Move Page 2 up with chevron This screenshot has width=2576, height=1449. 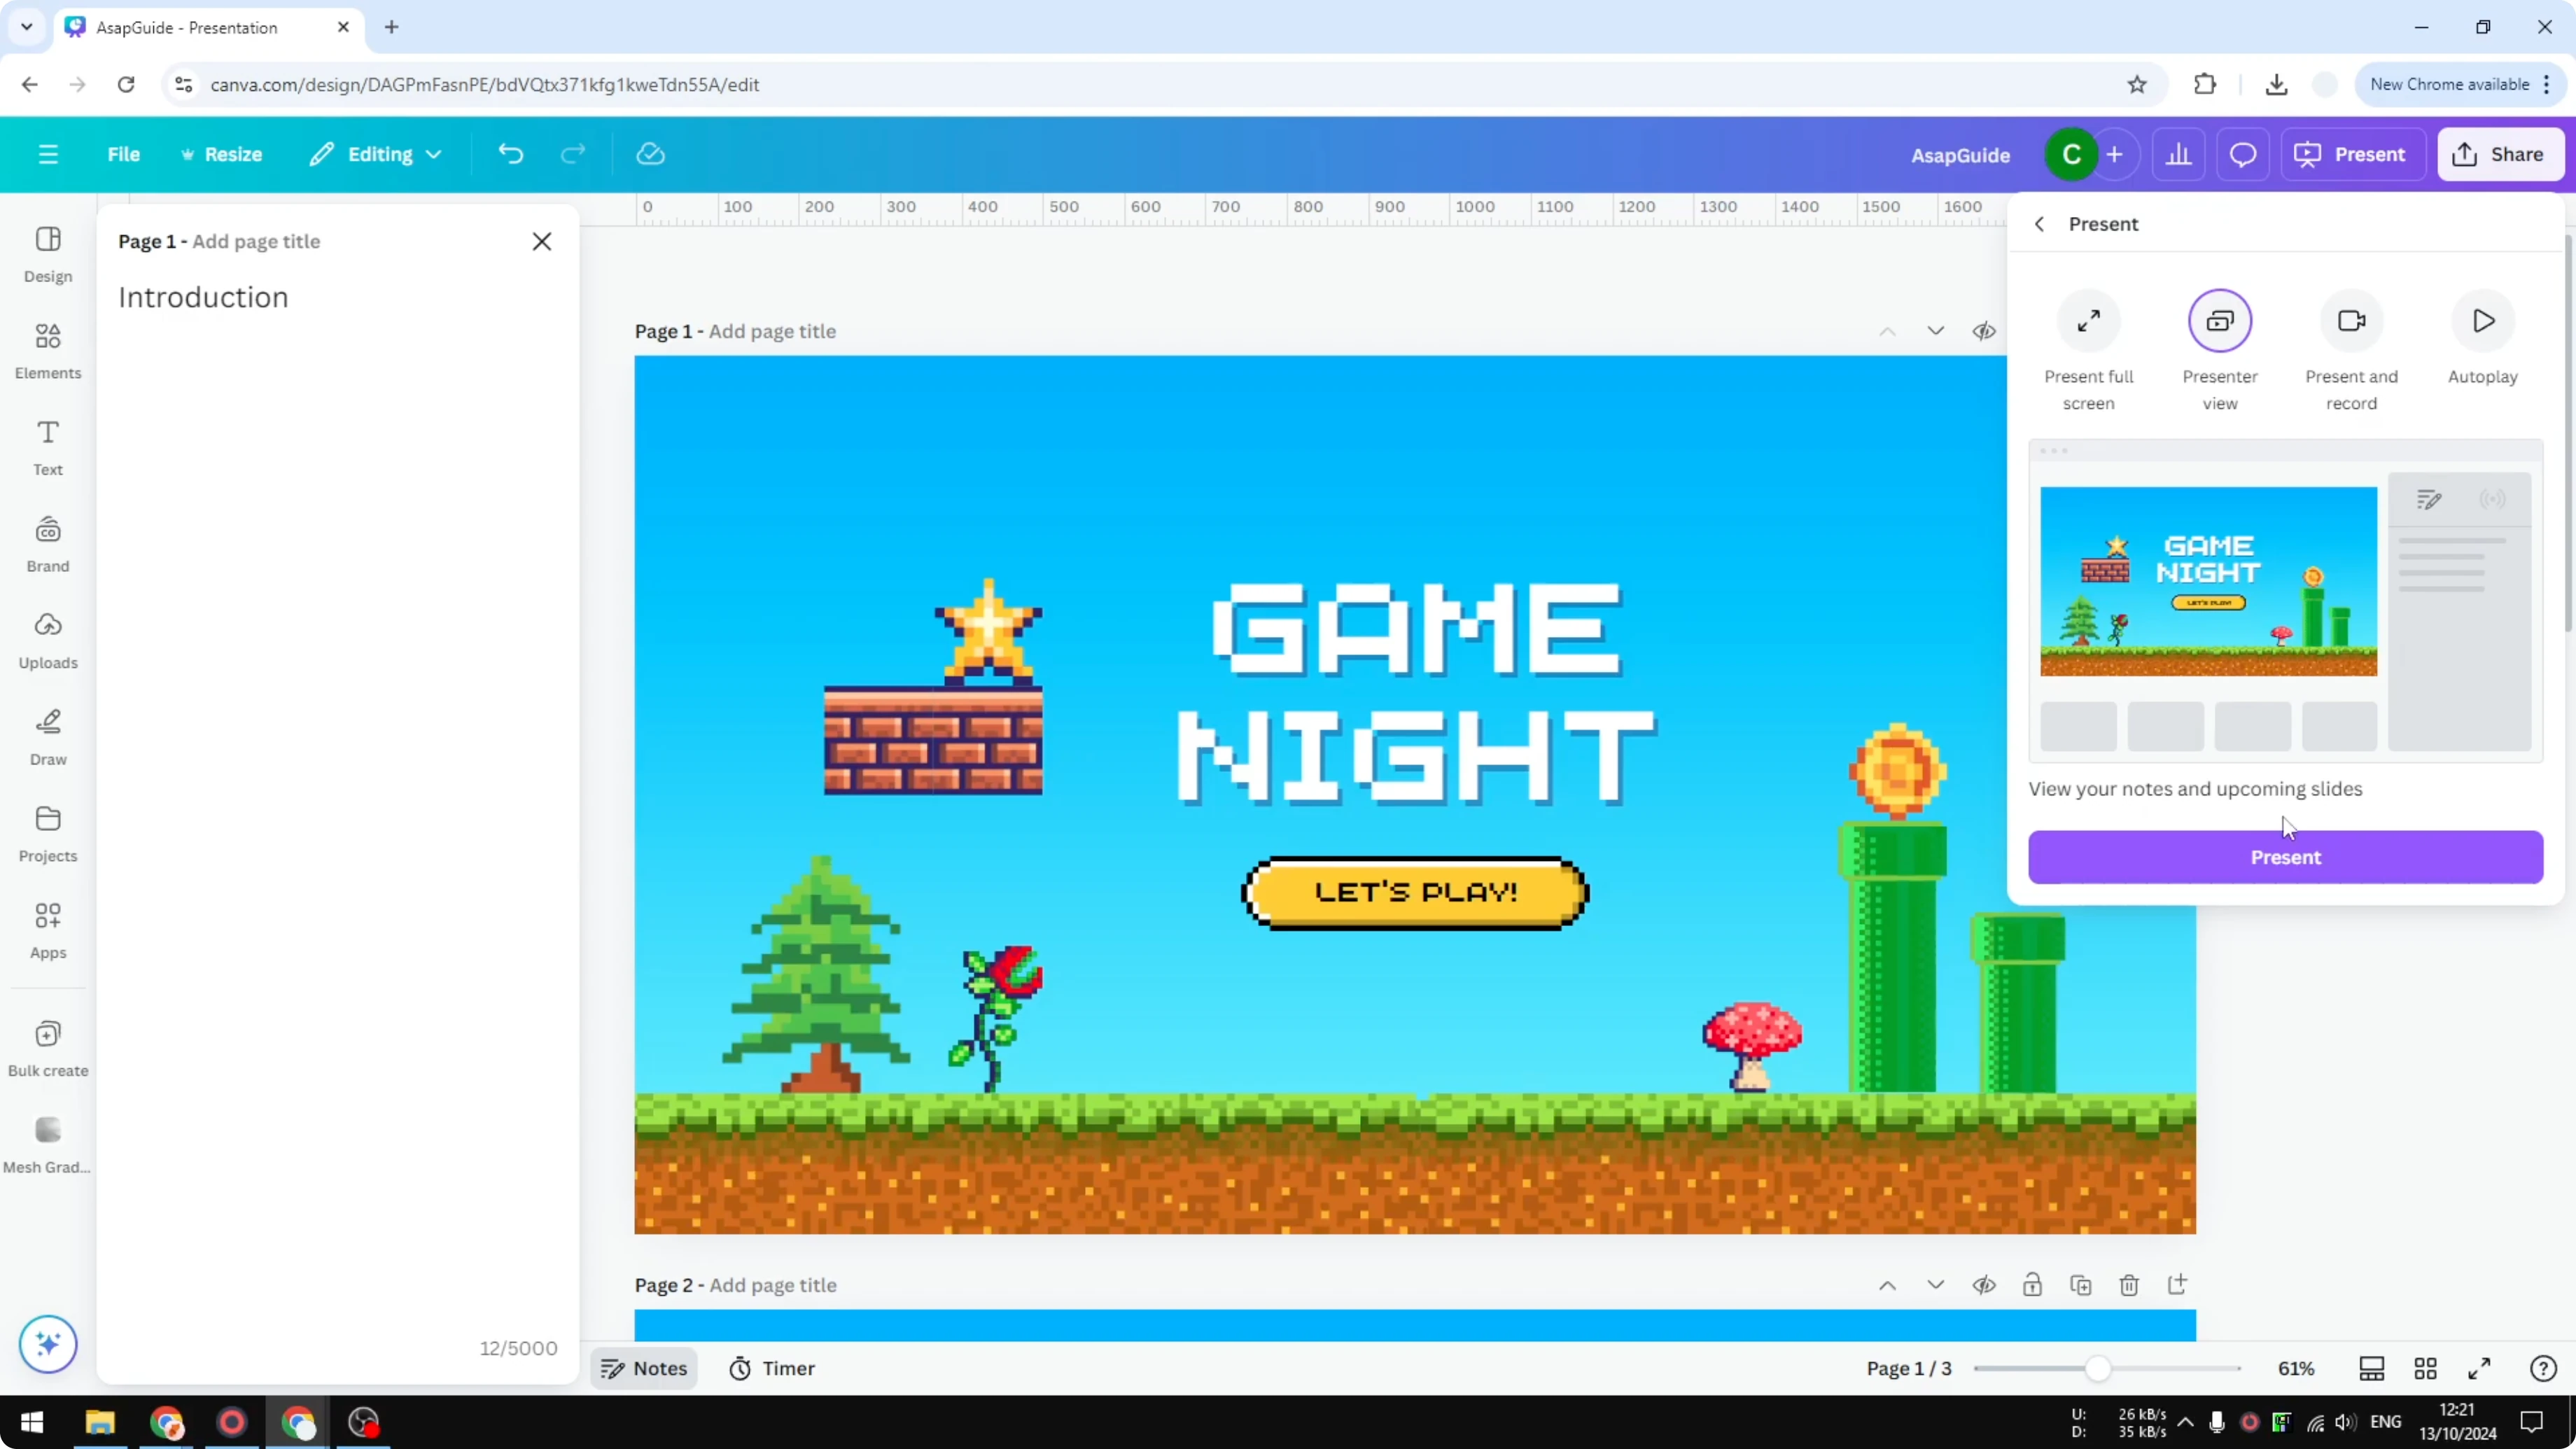tap(1887, 1285)
